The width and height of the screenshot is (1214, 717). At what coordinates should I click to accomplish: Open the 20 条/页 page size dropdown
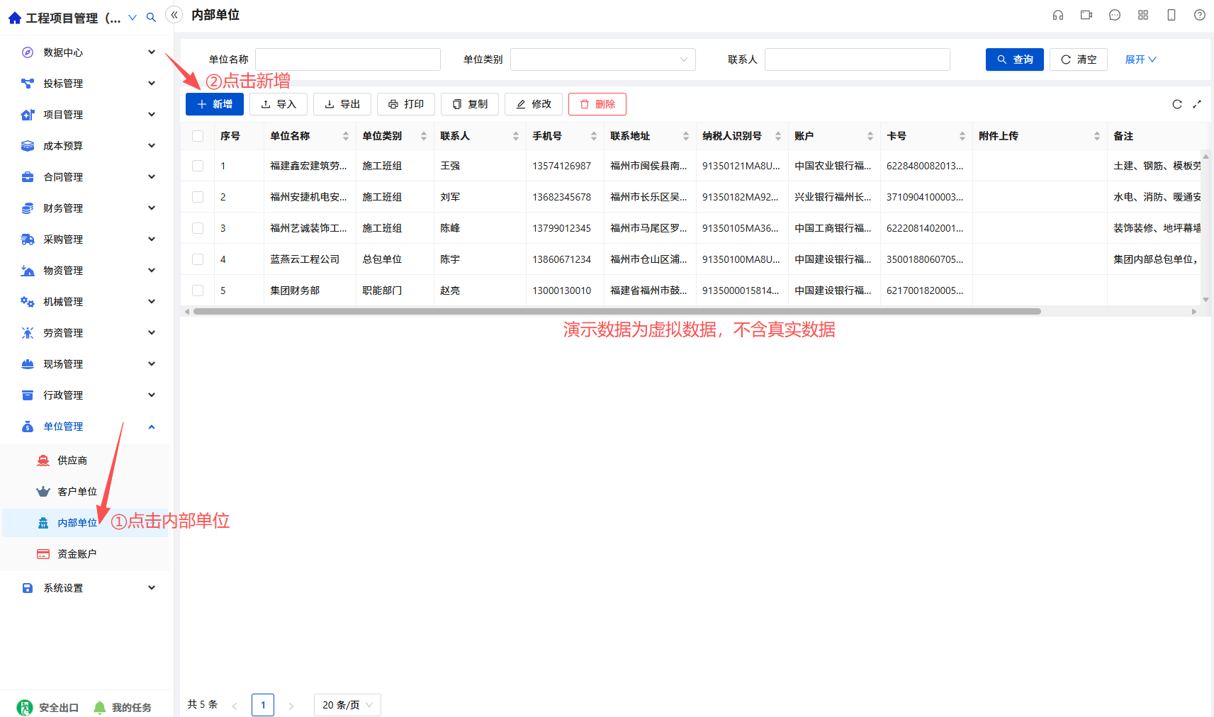[347, 705]
